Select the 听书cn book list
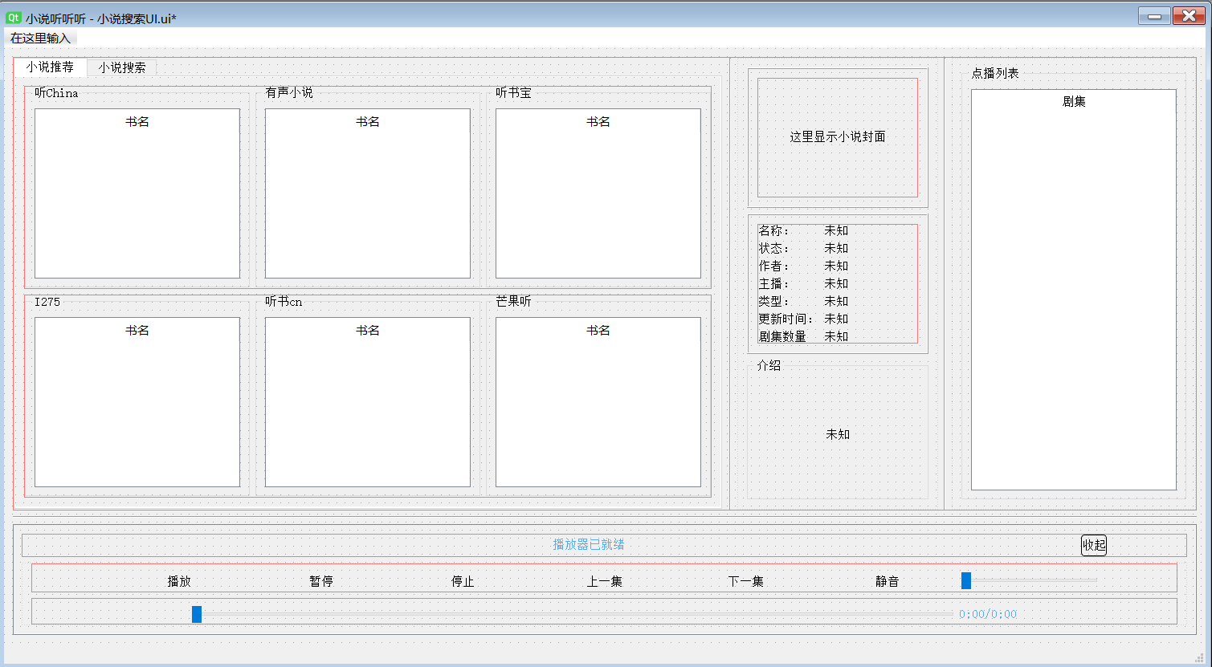 pos(368,402)
